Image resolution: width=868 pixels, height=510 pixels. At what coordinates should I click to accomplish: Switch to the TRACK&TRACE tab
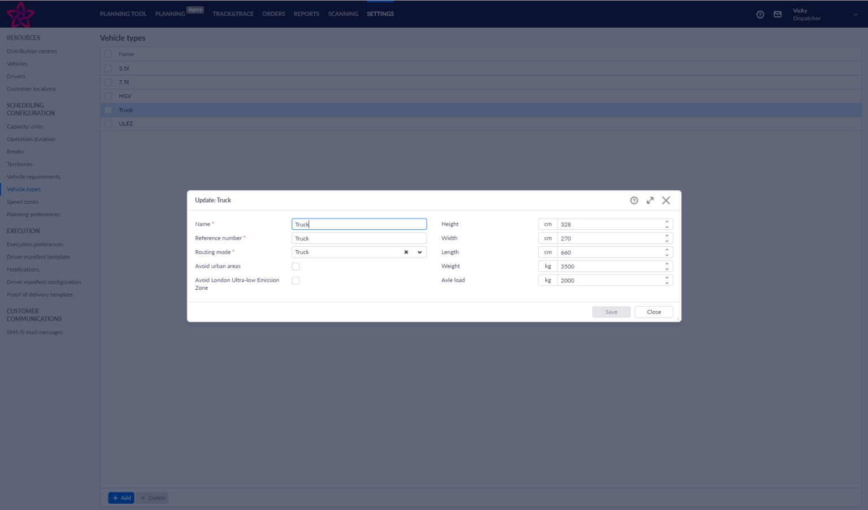(x=233, y=14)
